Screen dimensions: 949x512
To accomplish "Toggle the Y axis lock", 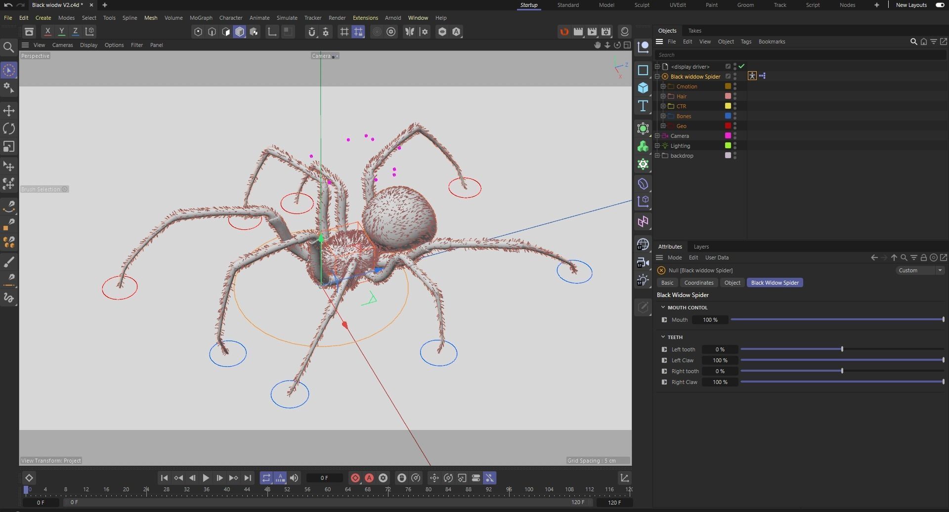I will click(61, 31).
